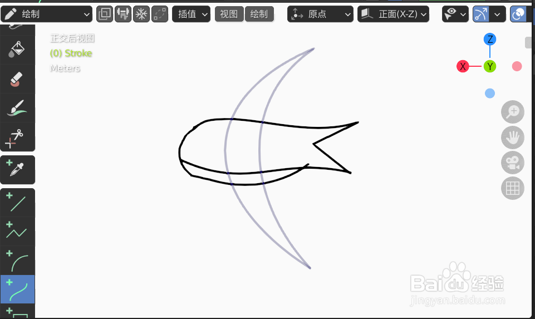This screenshot has height=319, width=535.
Task: Select the Erase tool
Action: [x=17, y=79]
